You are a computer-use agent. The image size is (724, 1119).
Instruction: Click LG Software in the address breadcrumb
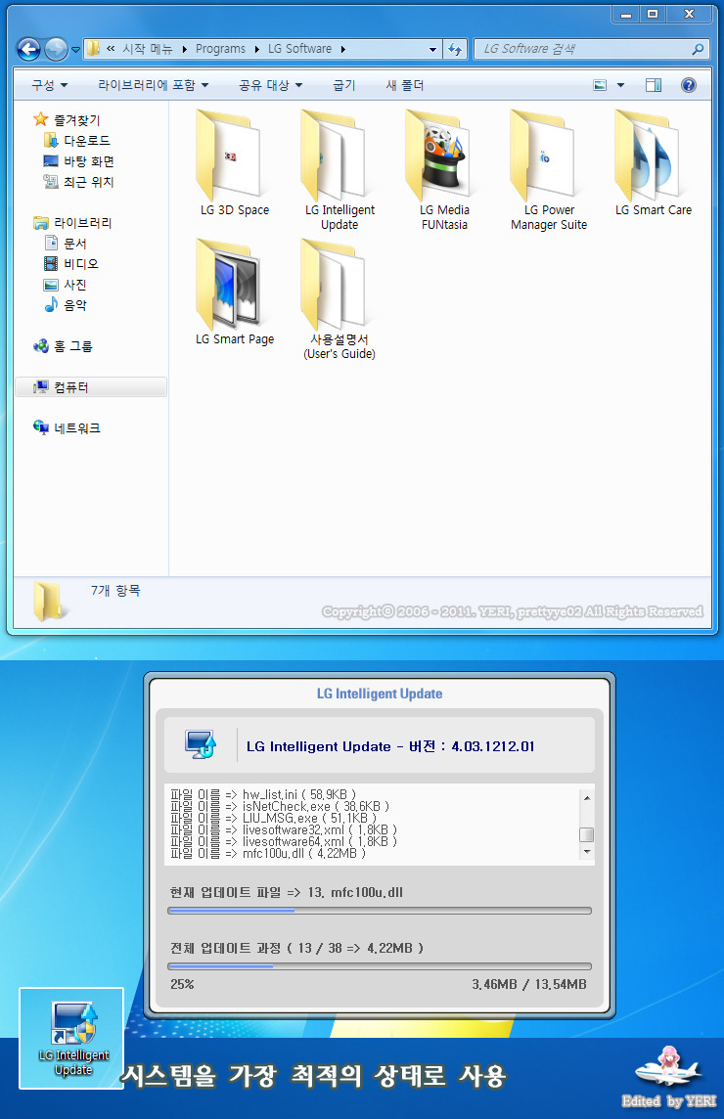pos(299,49)
